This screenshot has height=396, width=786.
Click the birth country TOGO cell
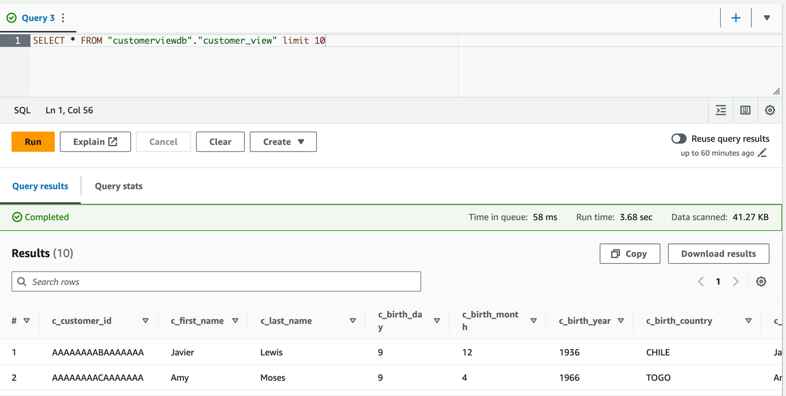point(658,378)
